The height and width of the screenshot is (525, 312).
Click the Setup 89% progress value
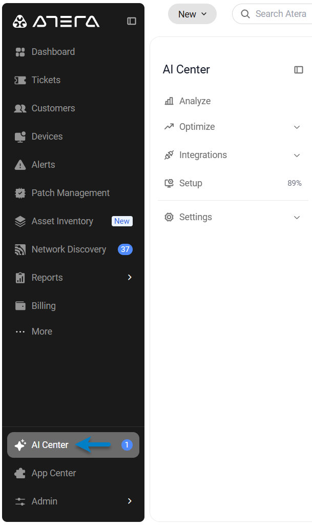click(x=295, y=183)
